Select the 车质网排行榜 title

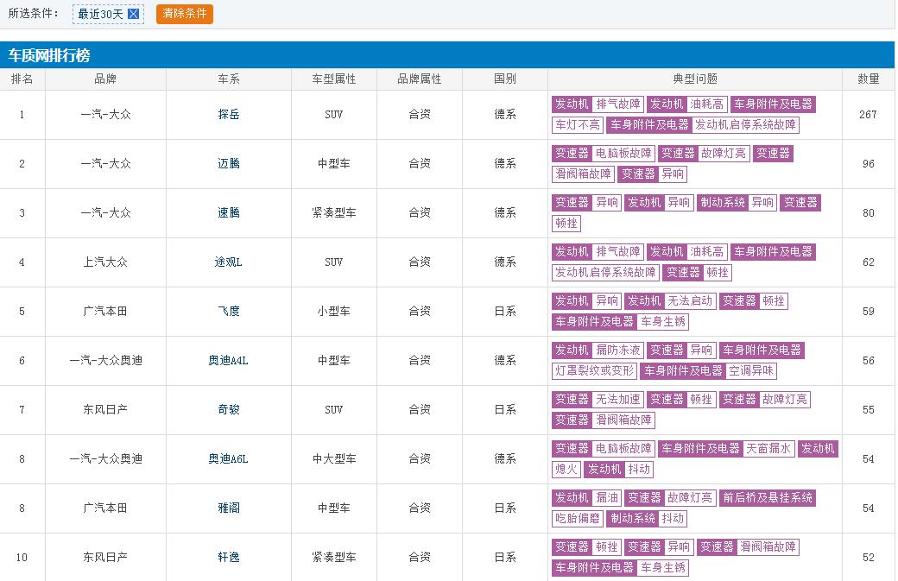[49, 55]
